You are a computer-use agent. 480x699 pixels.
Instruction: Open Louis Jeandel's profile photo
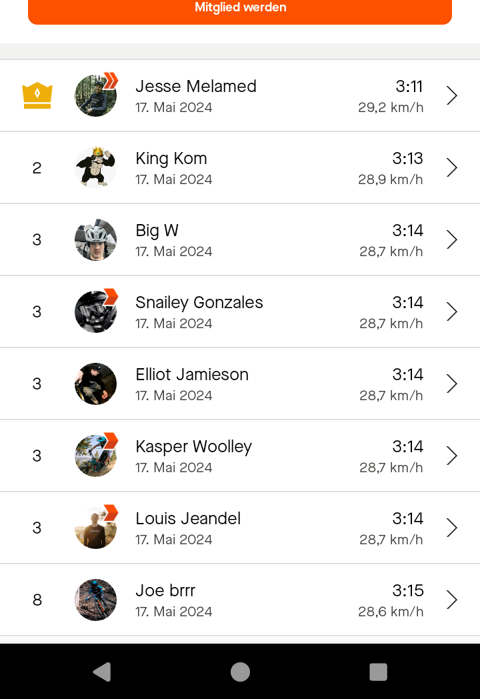[95, 528]
